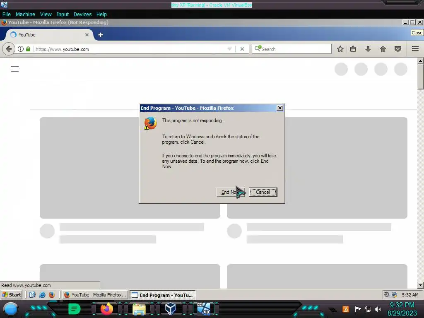This screenshot has height=318, width=424.
Task: Open the Downloads arrow icon
Action: click(x=368, y=49)
